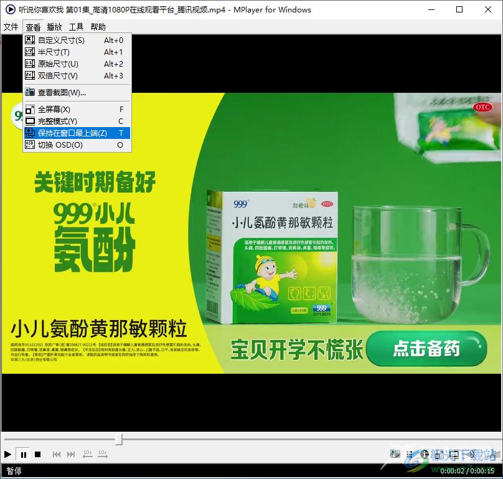Click the seek bar handle
The height and width of the screenshot is (479, 503).
(x=119, y=439)
